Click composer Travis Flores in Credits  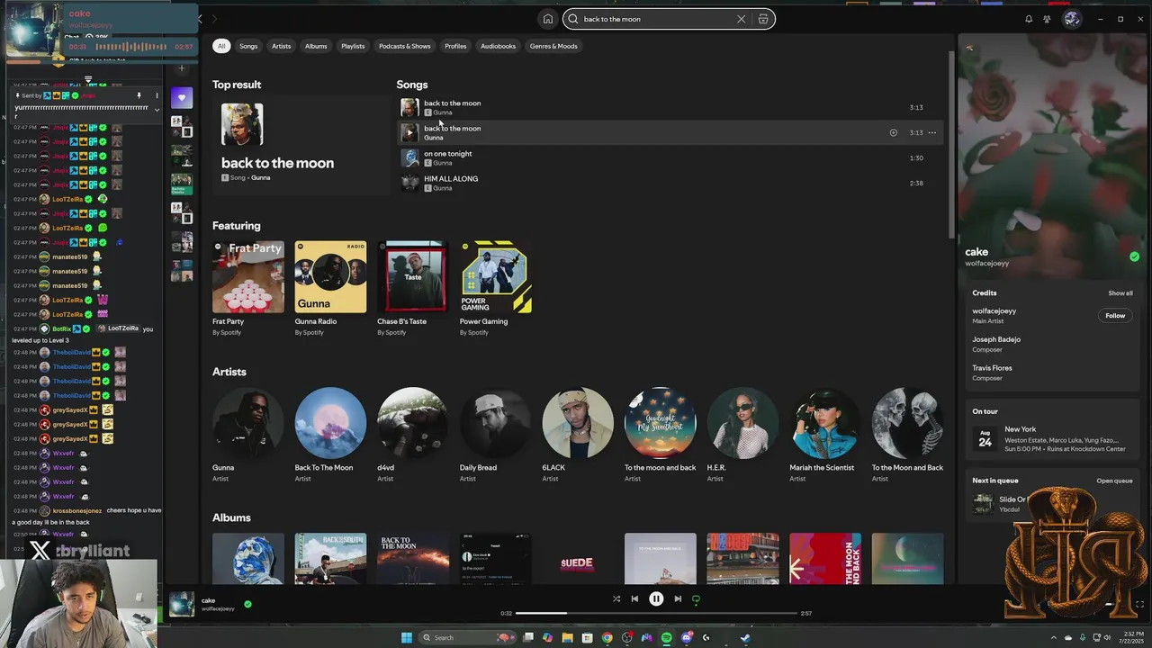pos(992,368)
